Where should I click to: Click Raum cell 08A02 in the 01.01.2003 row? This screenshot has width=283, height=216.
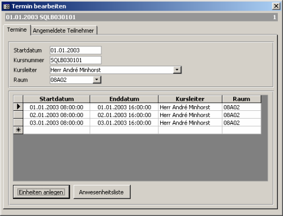(x=242, y=107)
